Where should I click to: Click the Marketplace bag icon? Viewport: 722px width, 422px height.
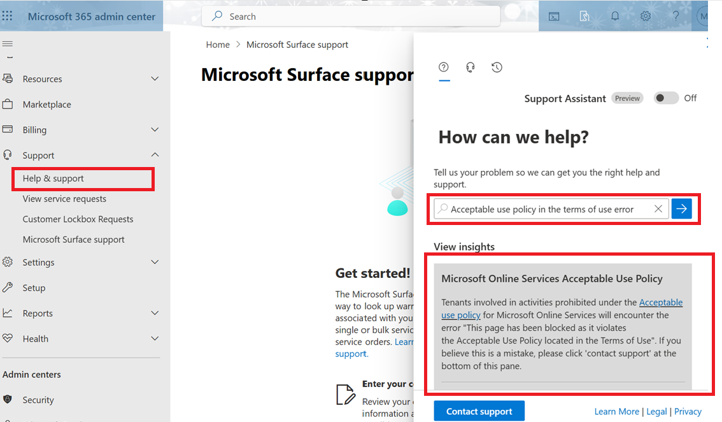tap(8, 104)
